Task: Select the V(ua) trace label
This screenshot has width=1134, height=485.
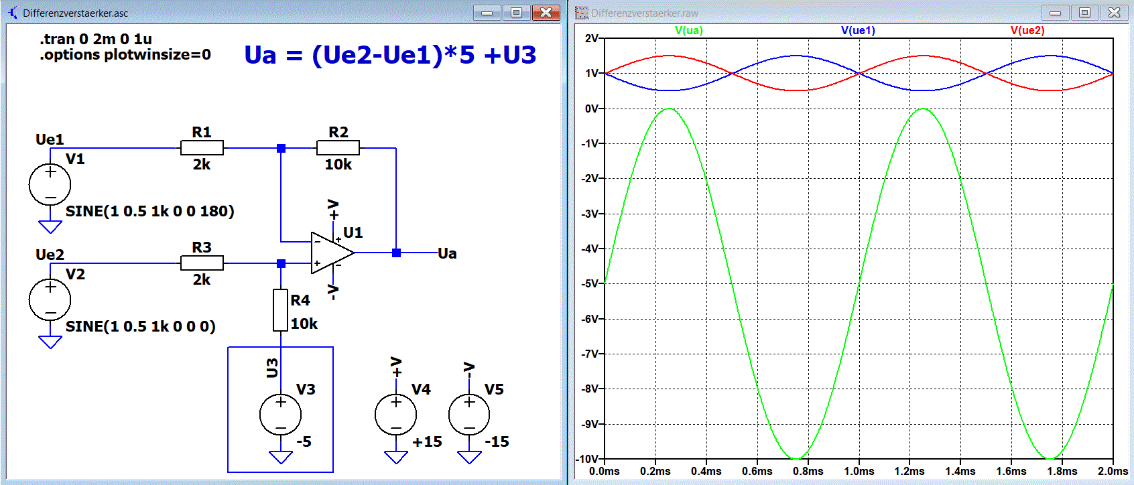Action: tap(689, 30)
